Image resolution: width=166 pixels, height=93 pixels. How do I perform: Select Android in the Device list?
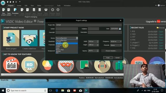[x=67, y=51]
